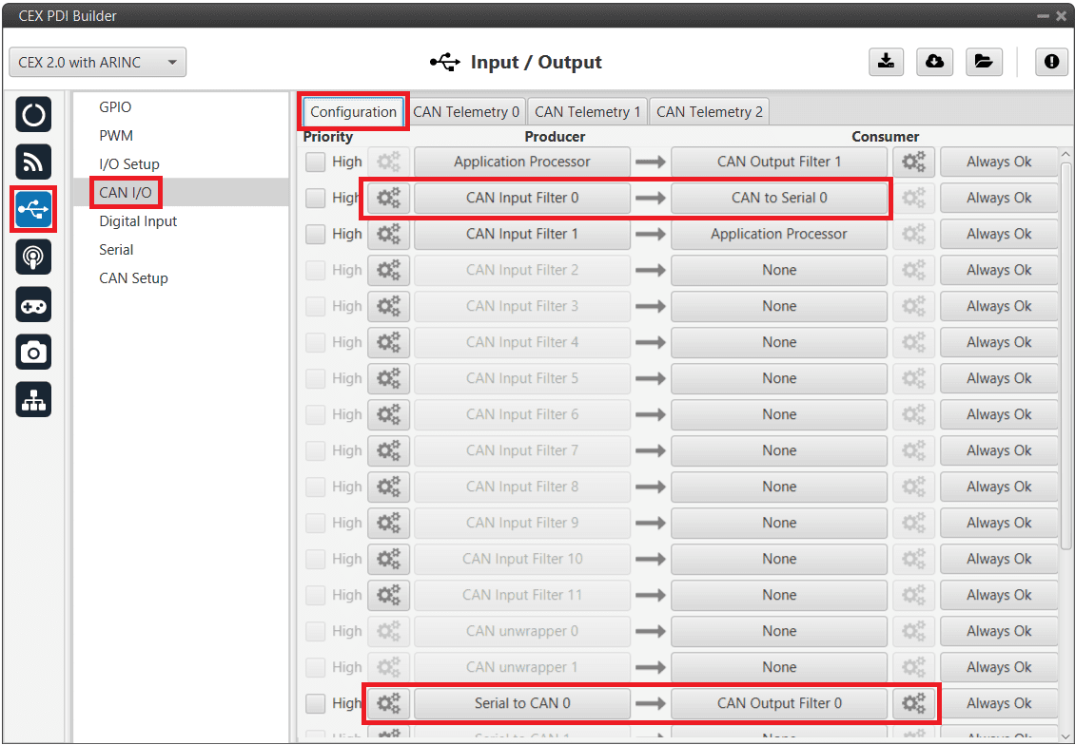Open the RSS-style communications sidebar icon
This screenshot has width=1075, height=745.
tap(34, 162)
